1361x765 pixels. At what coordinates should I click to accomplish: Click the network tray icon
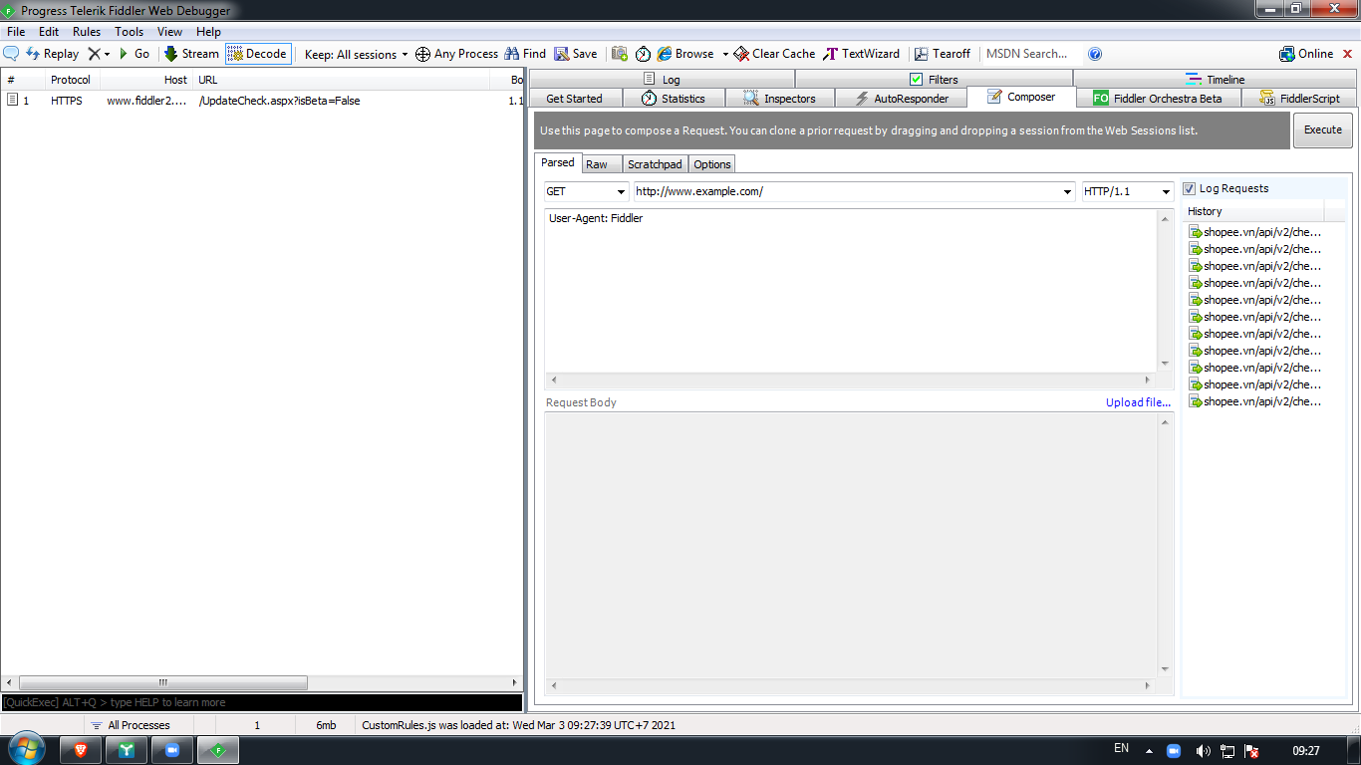[1227, 751]
